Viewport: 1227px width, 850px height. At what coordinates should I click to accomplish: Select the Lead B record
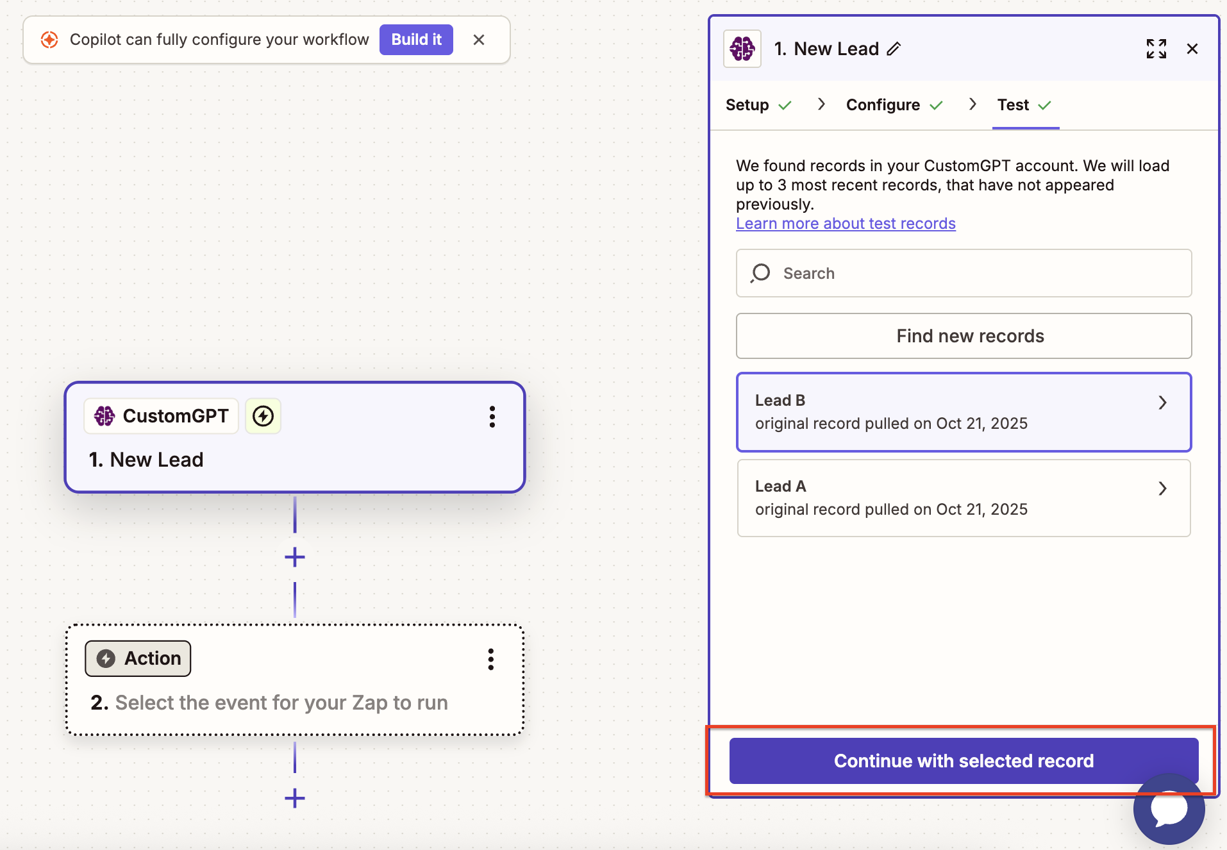tap(964, 412)
